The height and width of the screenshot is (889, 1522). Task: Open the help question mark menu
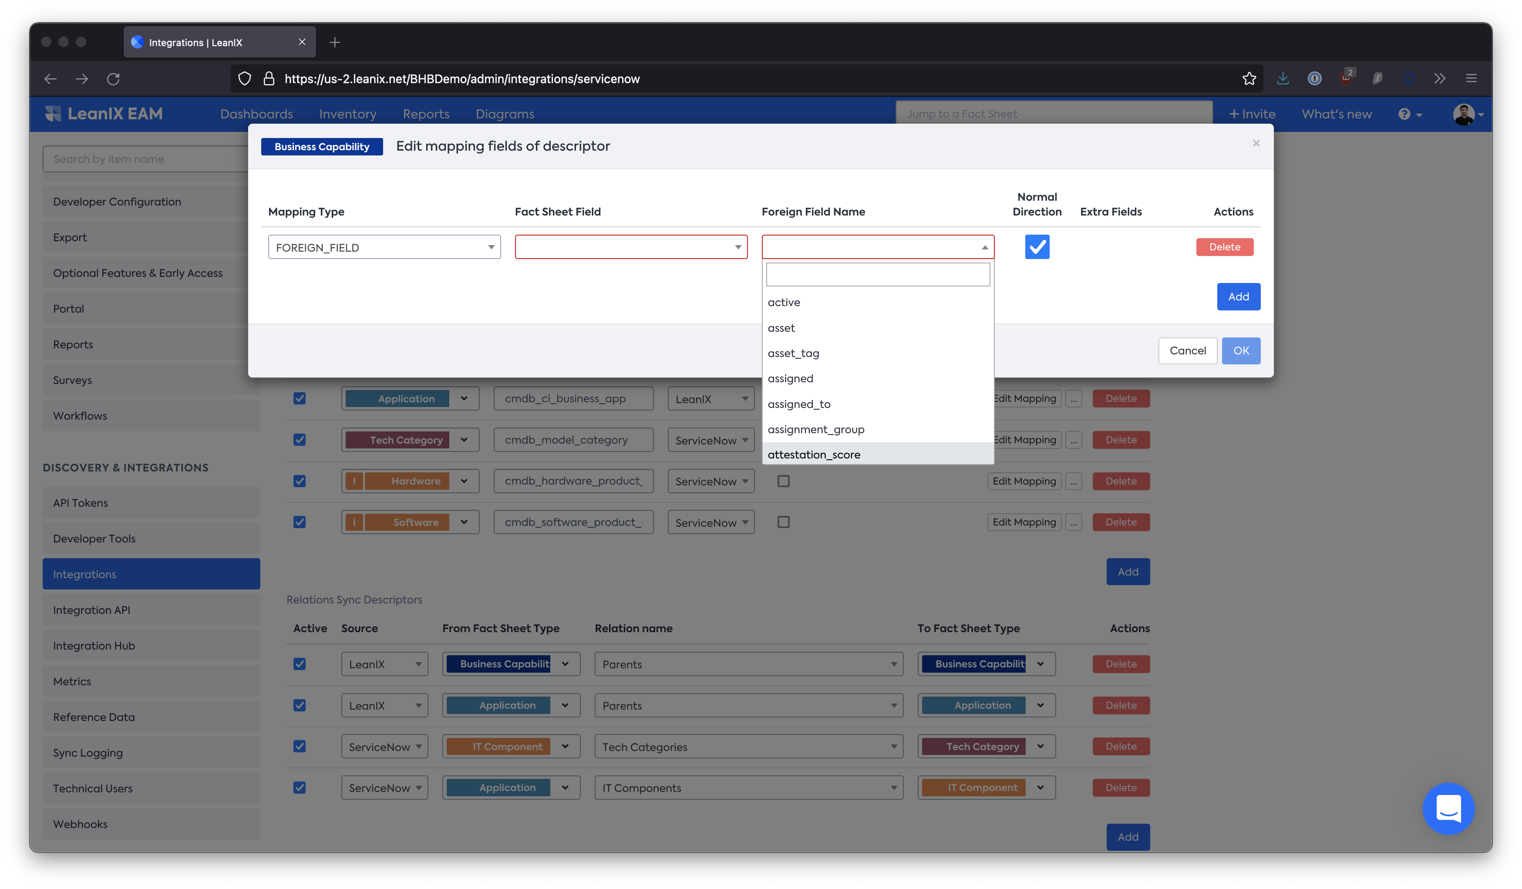pyautogui.click(x=1410, y=114)
